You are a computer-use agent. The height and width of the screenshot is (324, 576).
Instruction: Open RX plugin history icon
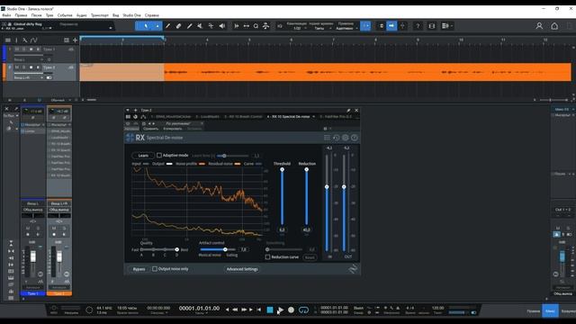pos(336,138)
